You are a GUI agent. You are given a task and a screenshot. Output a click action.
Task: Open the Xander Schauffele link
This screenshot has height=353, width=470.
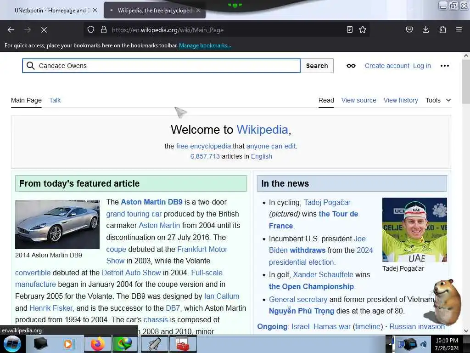pos(323,275)
